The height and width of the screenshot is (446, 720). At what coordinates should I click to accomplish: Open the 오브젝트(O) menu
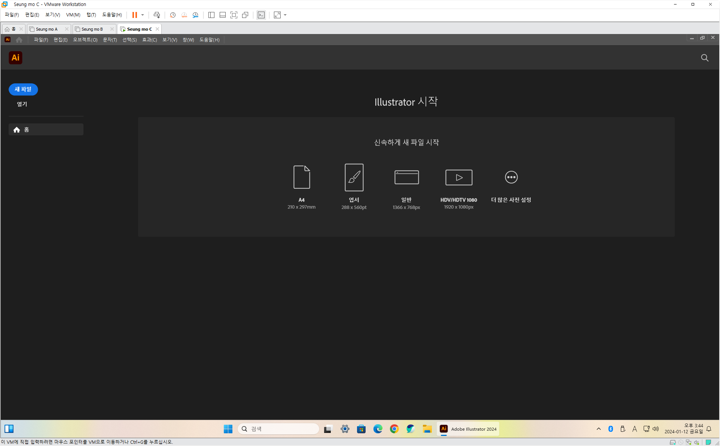pyautogui.click(x=85, y=40)
